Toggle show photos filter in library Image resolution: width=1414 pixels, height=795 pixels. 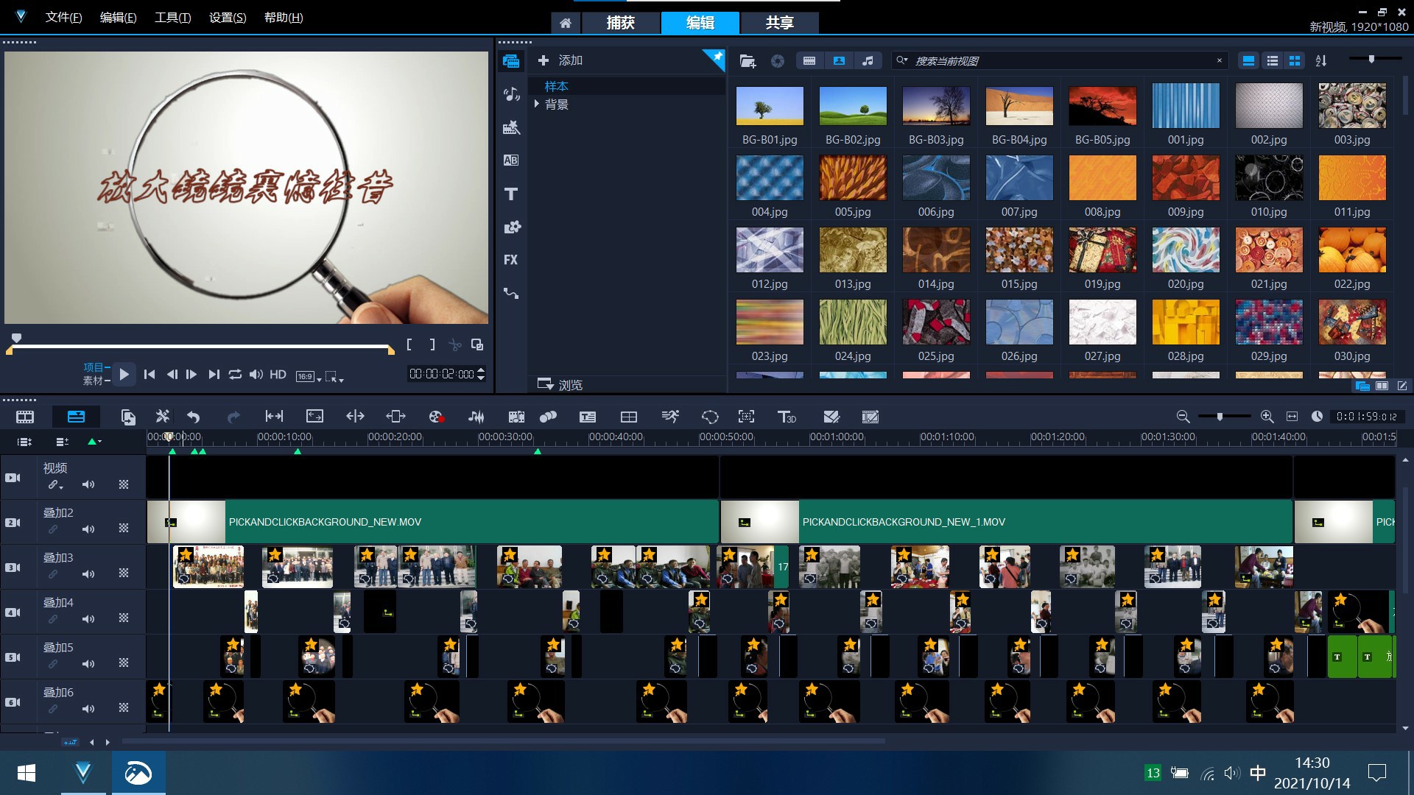(x=839, y=61)
